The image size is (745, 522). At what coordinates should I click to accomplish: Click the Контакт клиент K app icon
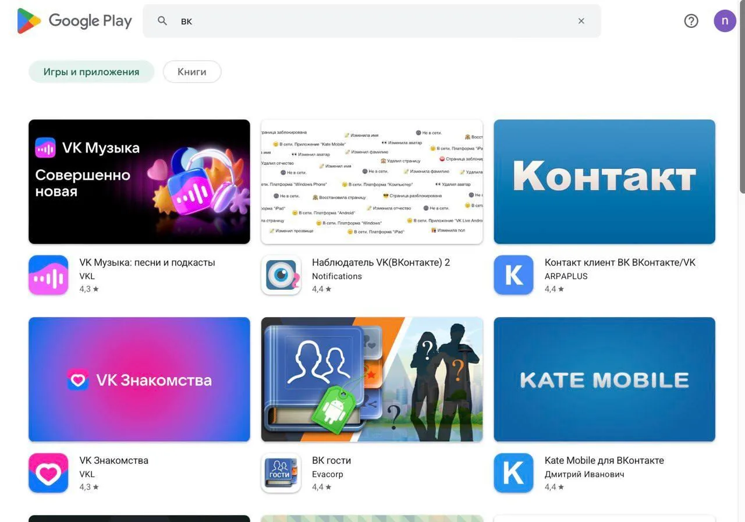(513, 275)
